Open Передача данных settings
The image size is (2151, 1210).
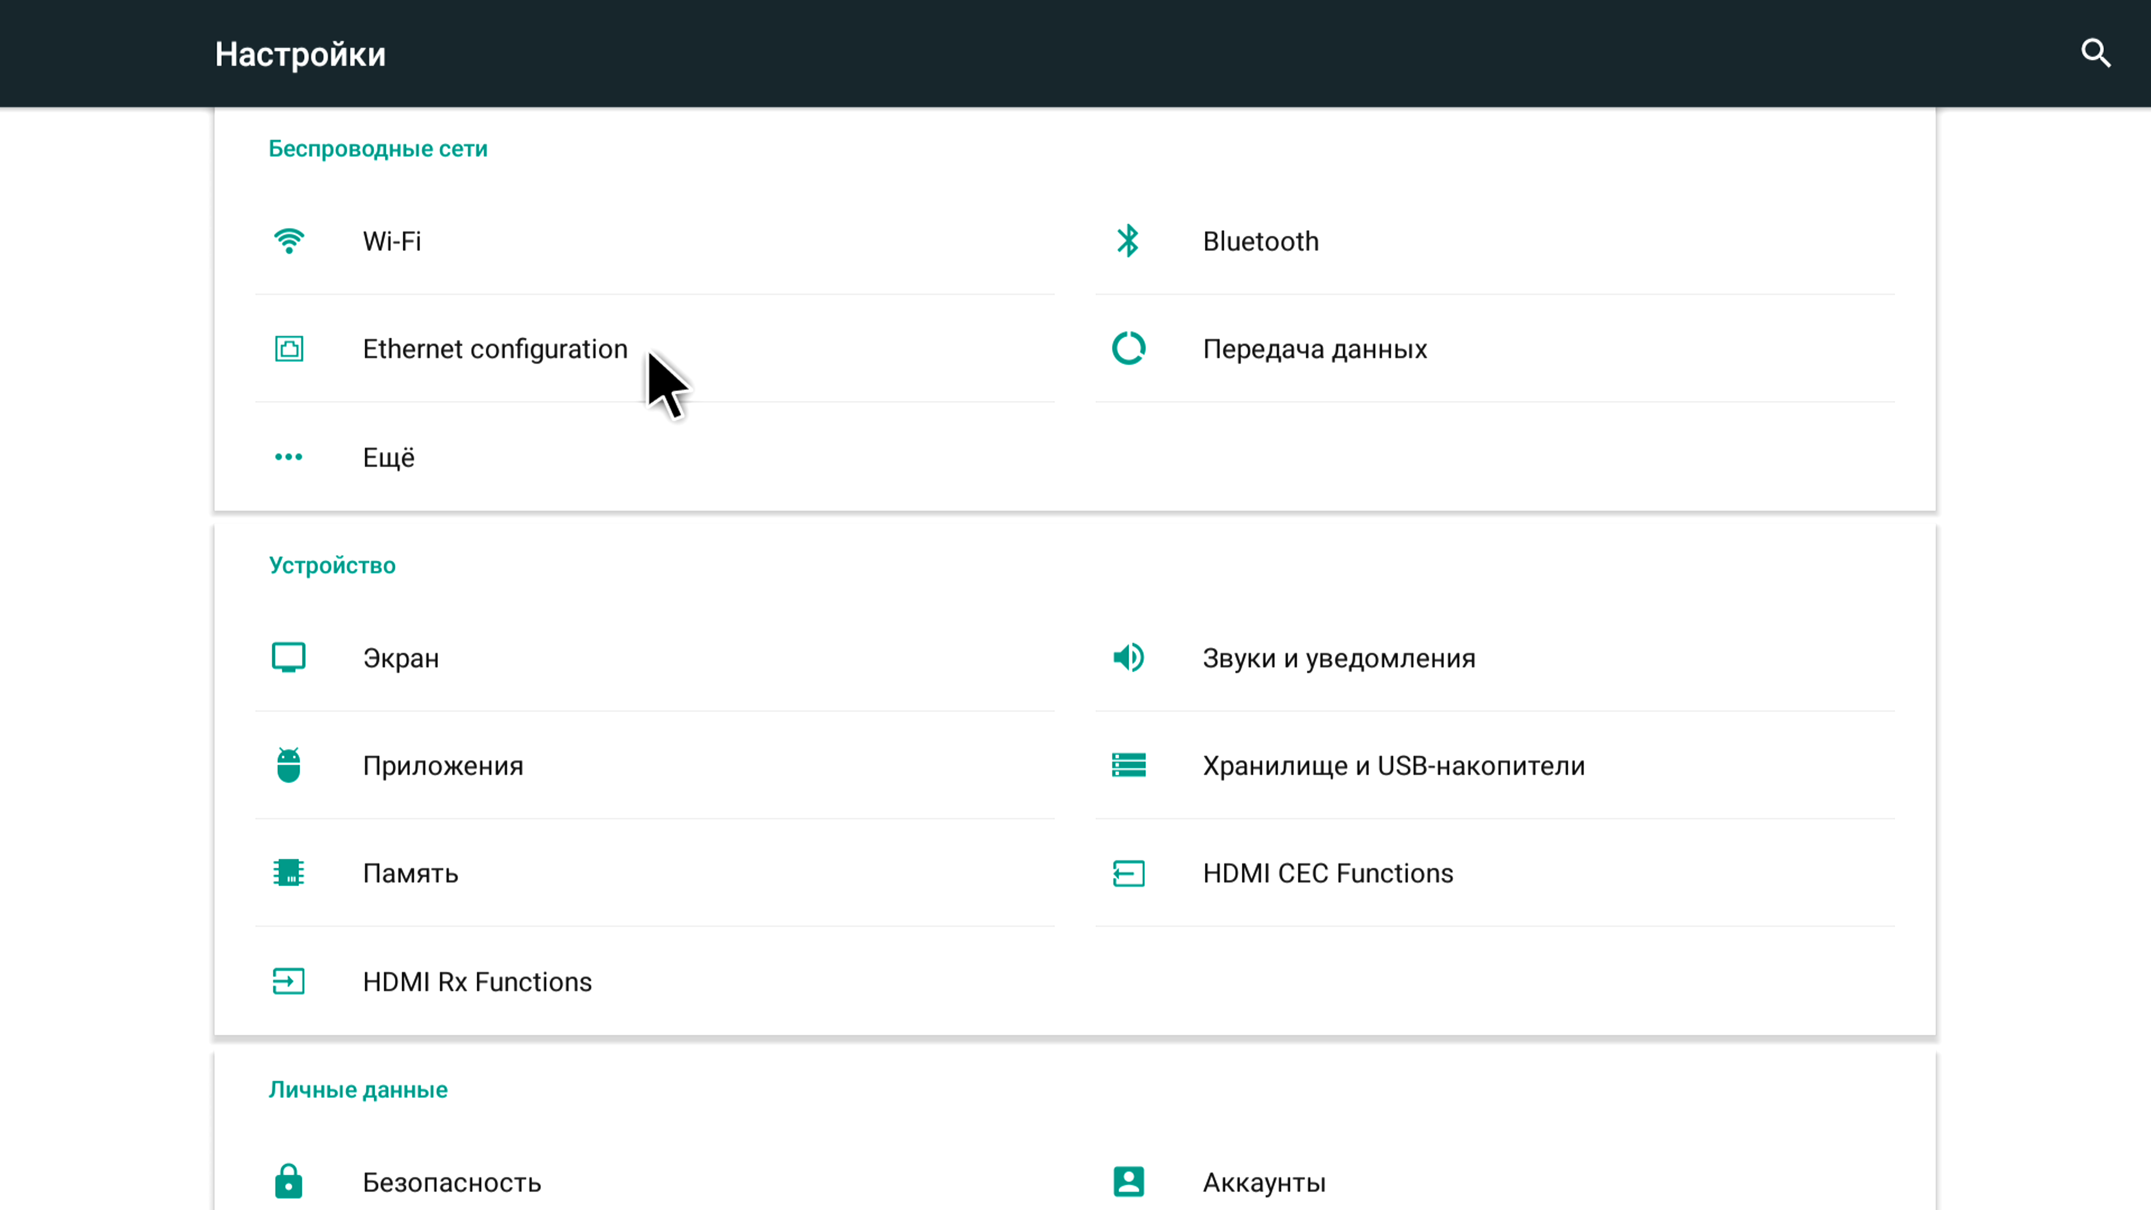(1314, 349)
